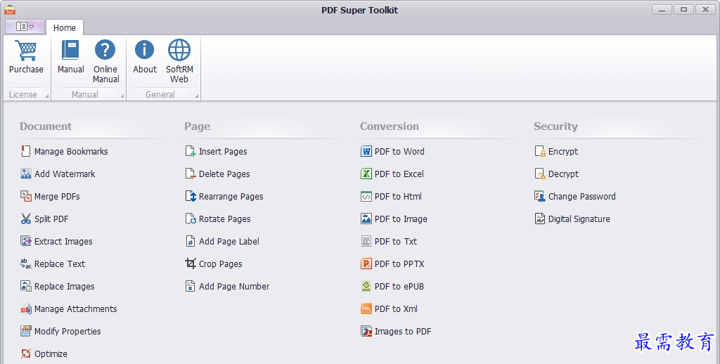Click the PDF to Image icon
The image size is (720, 364).
click(366, 219)
